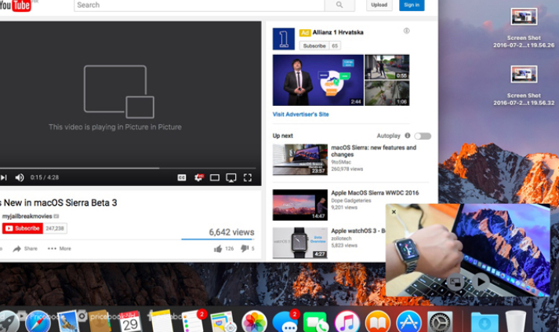The height and width of the screenshot is (332, 559).
Task: Open the 0:55 ad video thumbnail
Action: click(x=387, y=67)
